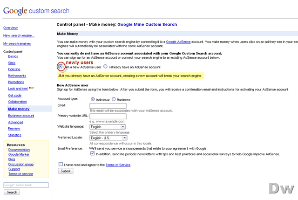Open the Google AdSense link
298x200 pixels.
[x=178, y=42]
